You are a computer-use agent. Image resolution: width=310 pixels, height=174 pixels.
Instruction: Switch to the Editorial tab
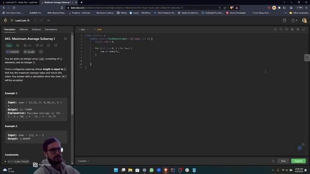coord(24,29)
